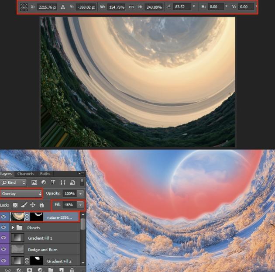The image size is (275, 272).
Task: Click layers scrollbar down arrow
Action: click(x=83, y=263)
